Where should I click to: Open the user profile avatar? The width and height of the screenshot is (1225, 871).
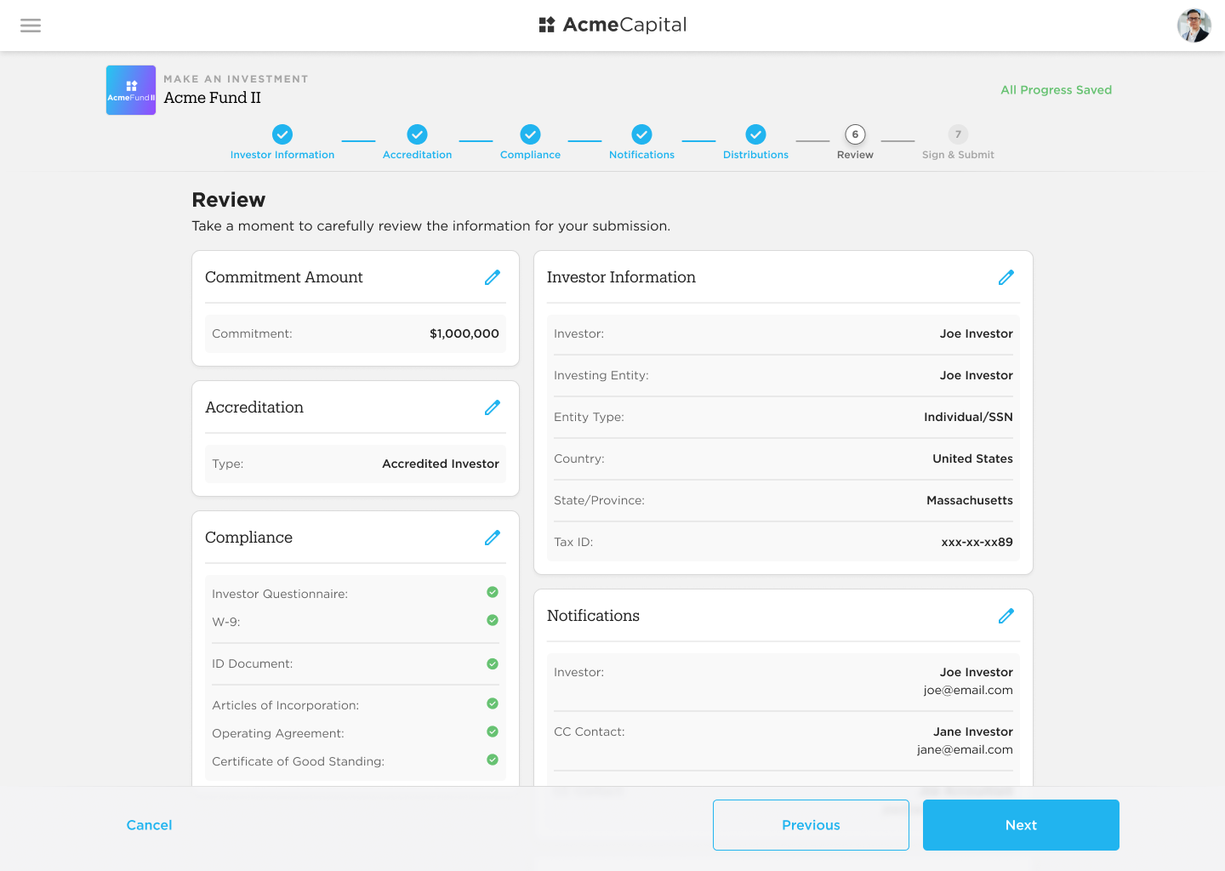(1194, 26)
